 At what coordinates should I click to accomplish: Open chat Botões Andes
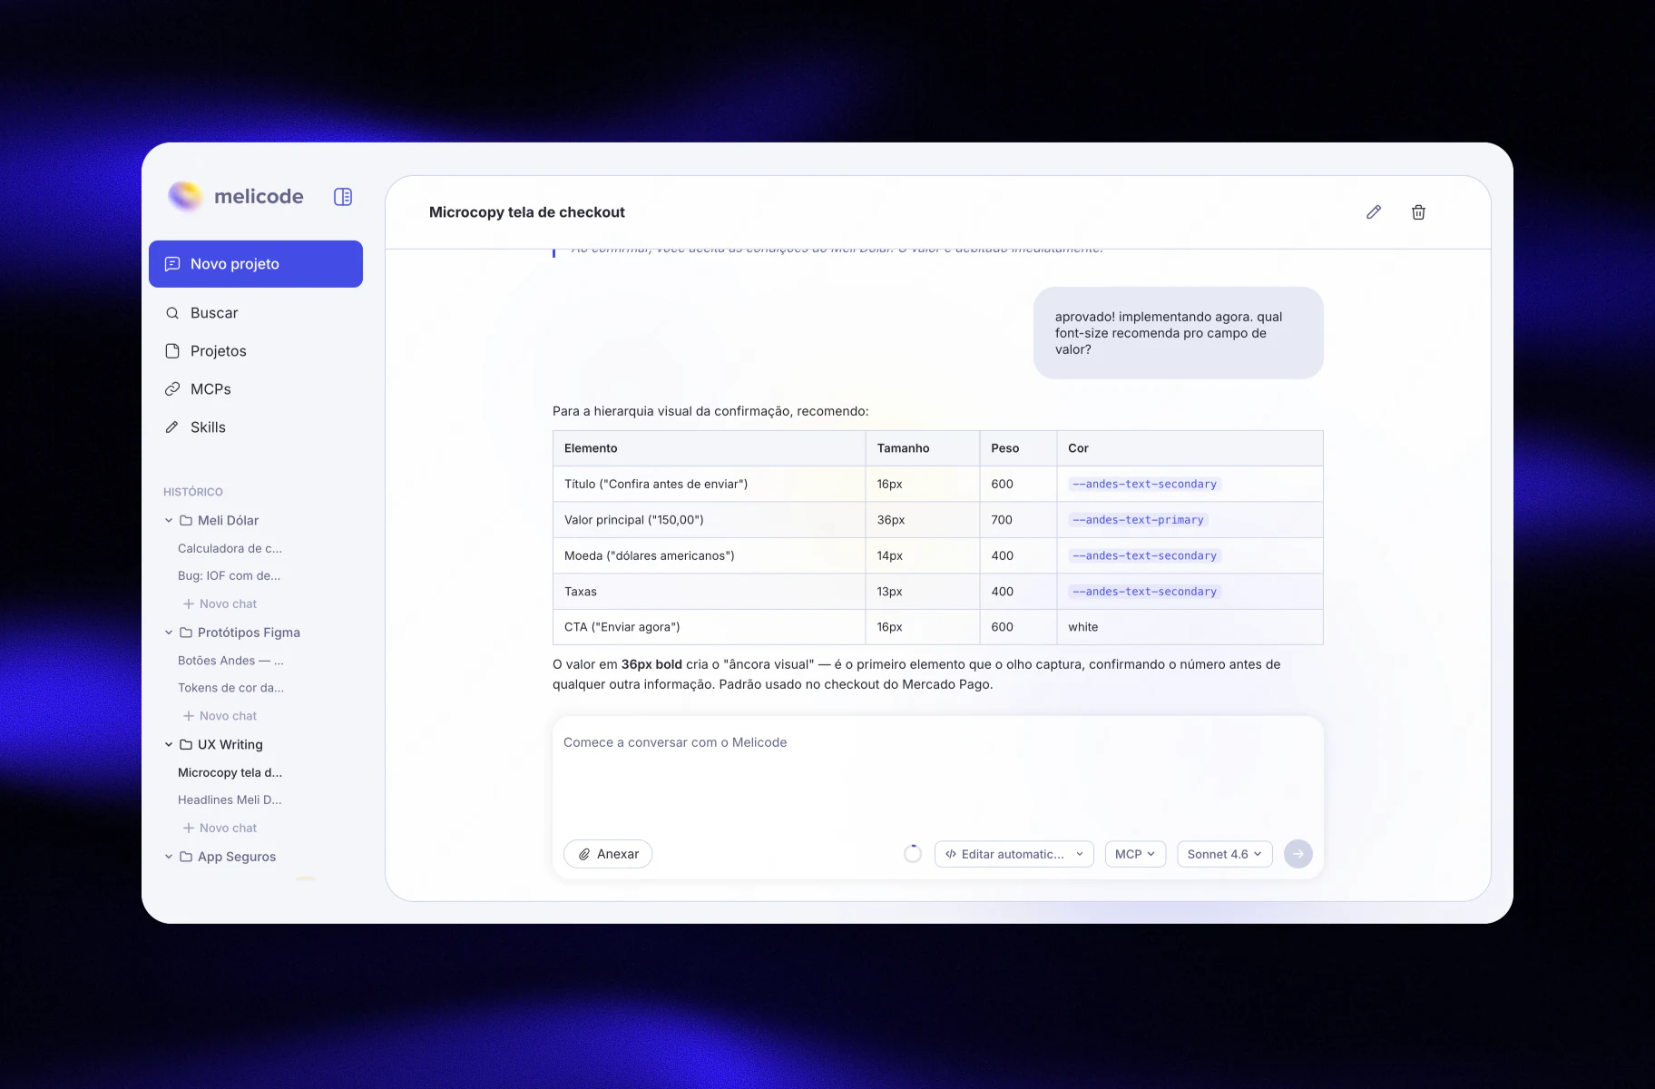click(x=230, y=661)
